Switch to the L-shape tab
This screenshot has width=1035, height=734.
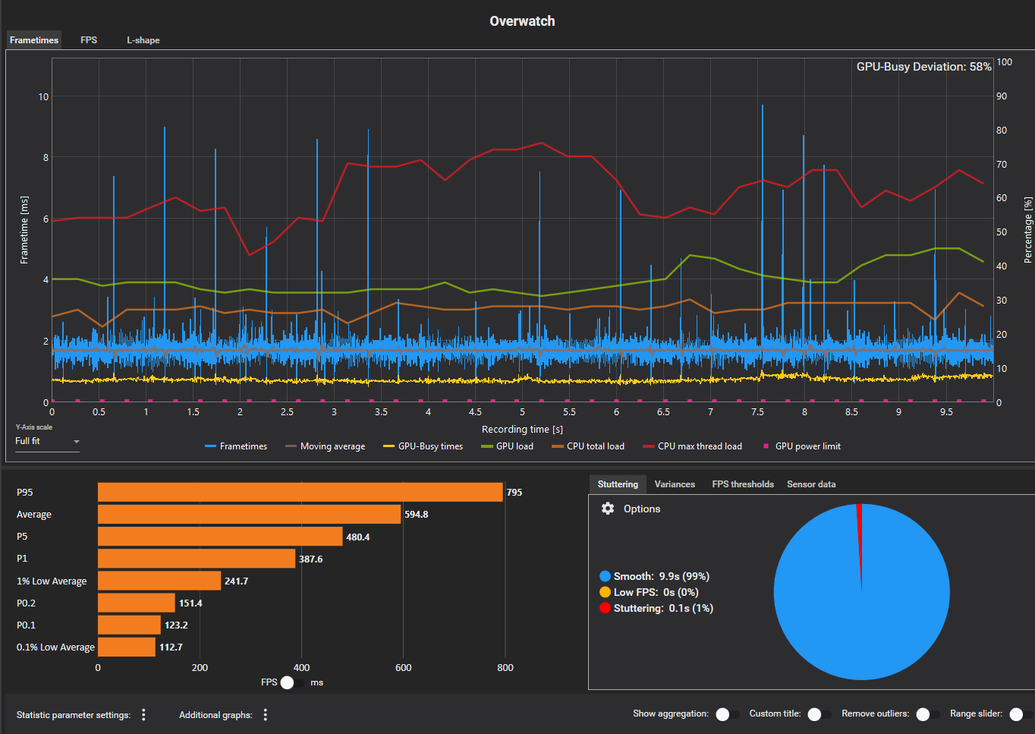(143, 40)
